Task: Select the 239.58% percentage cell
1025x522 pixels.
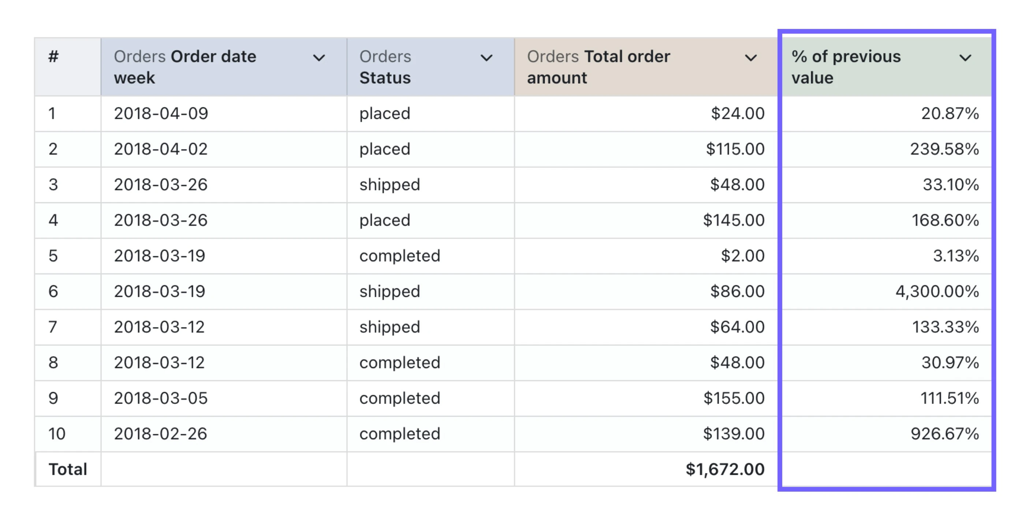Action: point(944,150)
